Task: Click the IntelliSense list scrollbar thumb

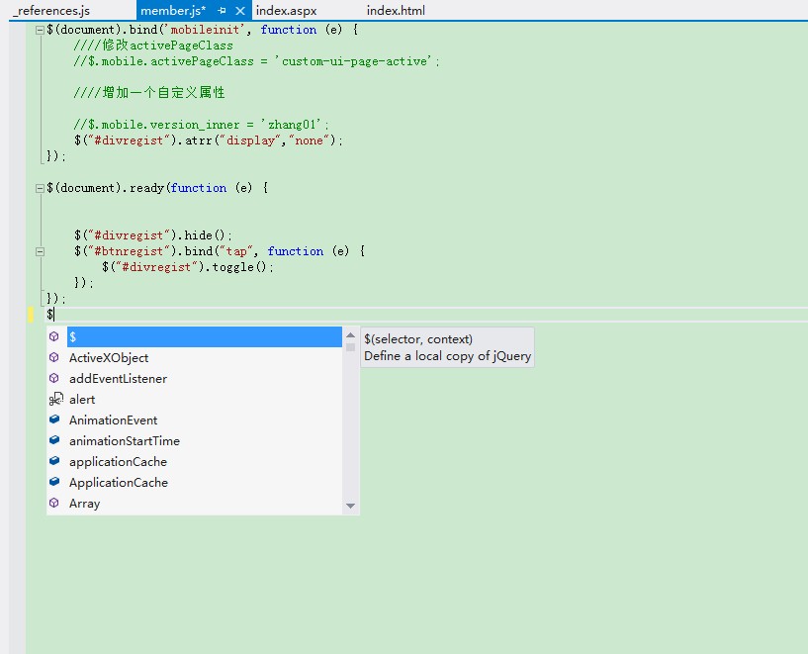Action: (x=350, y=347)
